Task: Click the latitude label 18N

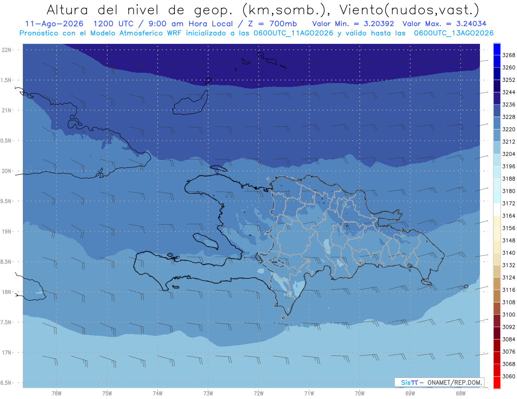Action: [x=7, y=292]
